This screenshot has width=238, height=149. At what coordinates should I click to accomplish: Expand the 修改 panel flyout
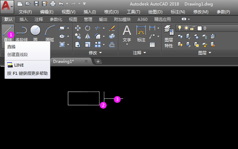[95, 53]
